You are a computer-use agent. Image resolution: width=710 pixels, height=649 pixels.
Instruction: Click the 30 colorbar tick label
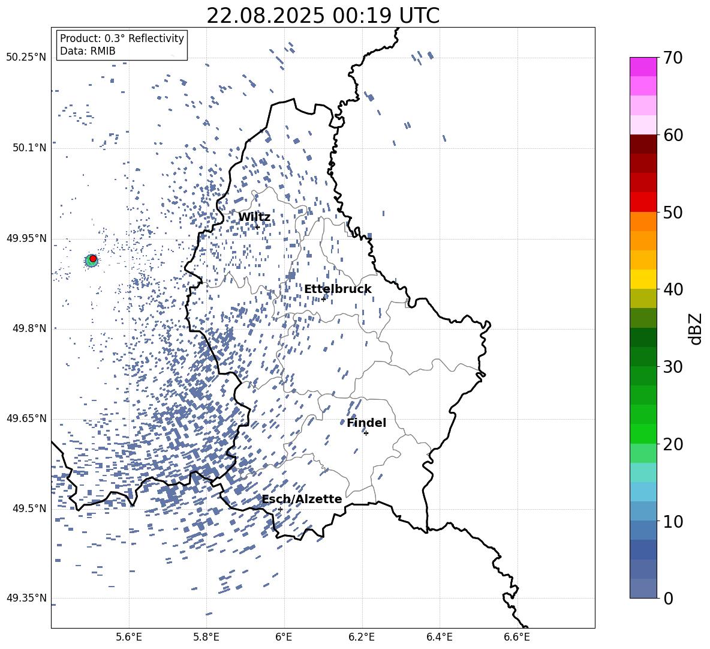[673, 367]
